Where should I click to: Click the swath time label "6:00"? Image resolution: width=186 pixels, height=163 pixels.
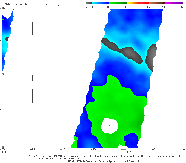click(x=4, y=152)
